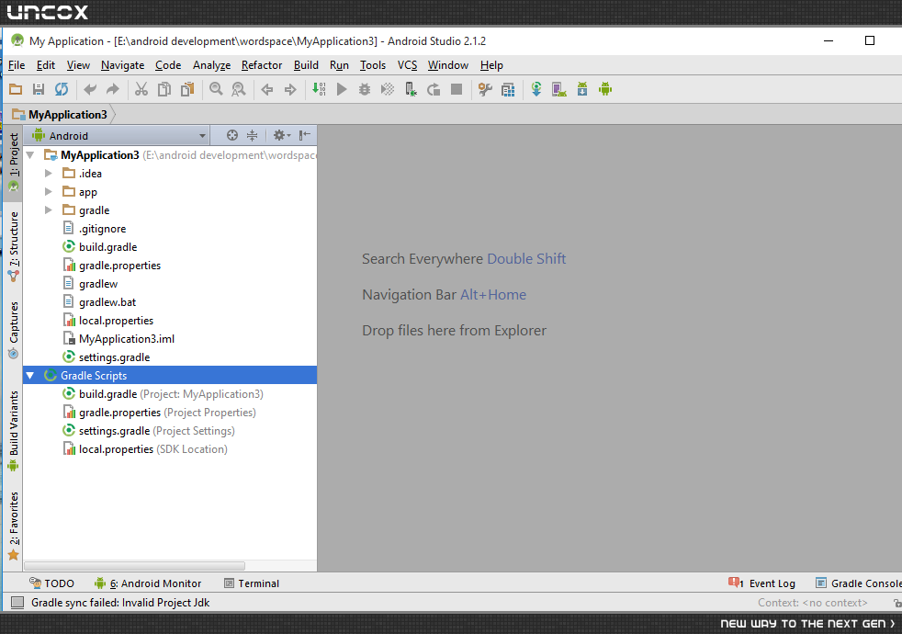The image size is (902, 634).
Task: Open the File menu
Action: [x=17, y=65]
